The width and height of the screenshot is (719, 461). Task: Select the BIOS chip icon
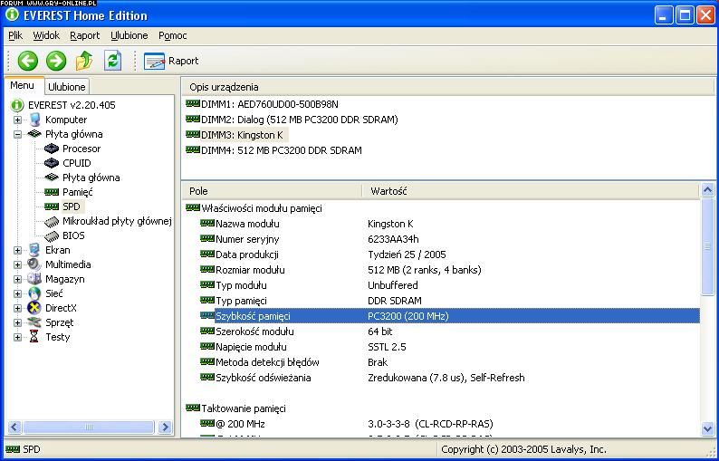click(x=52, y=235)
